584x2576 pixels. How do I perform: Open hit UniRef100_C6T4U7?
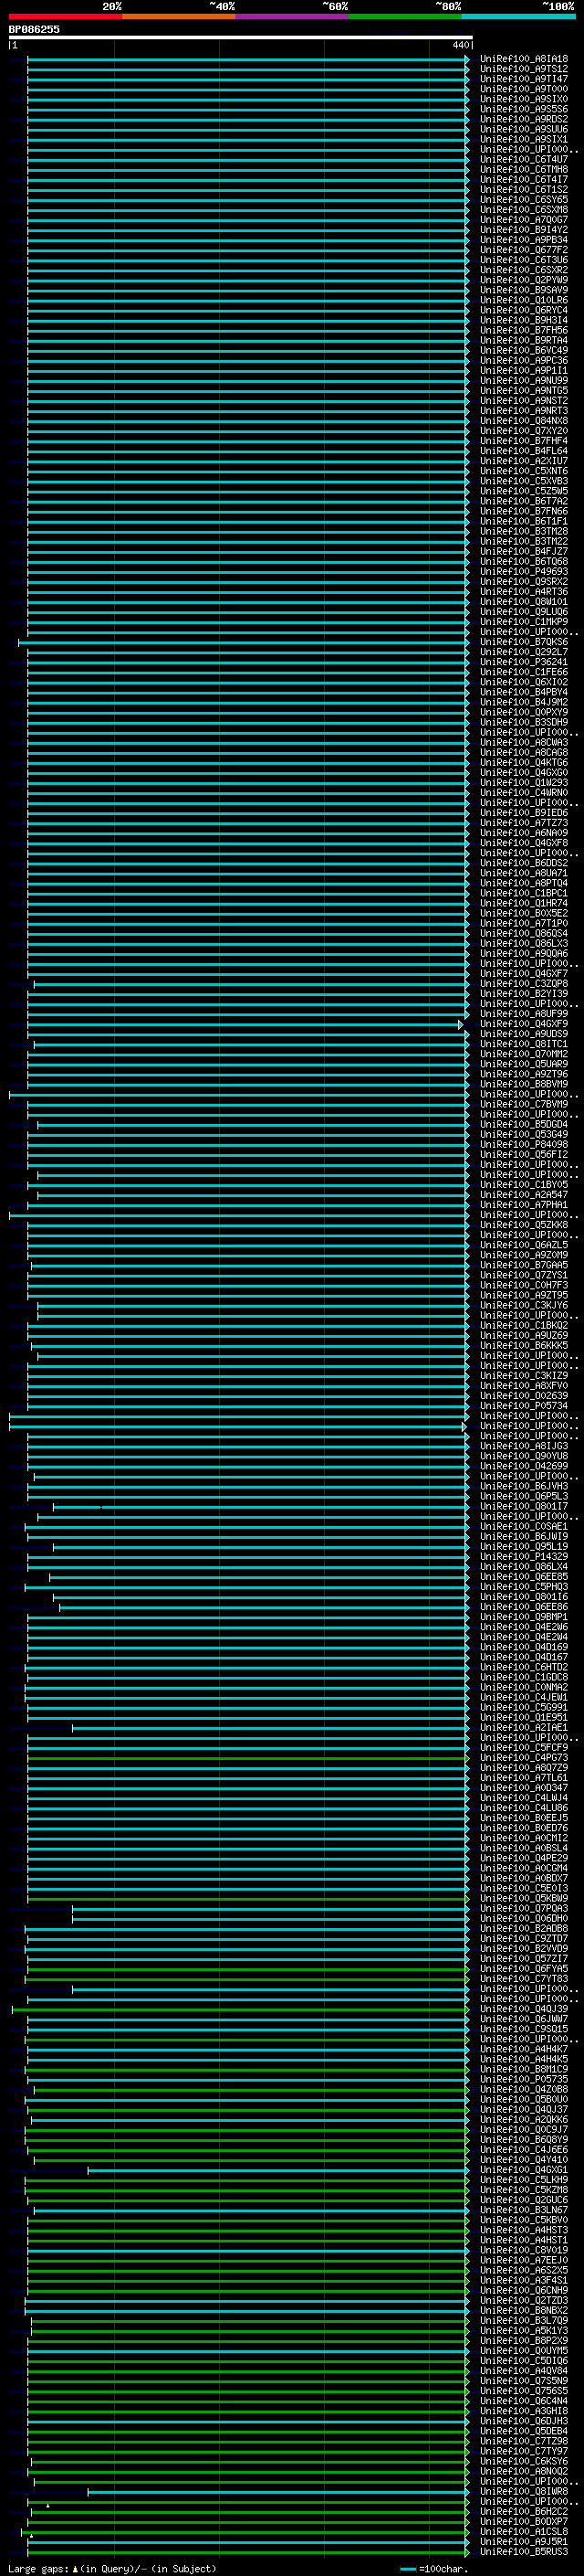point(523,159)
